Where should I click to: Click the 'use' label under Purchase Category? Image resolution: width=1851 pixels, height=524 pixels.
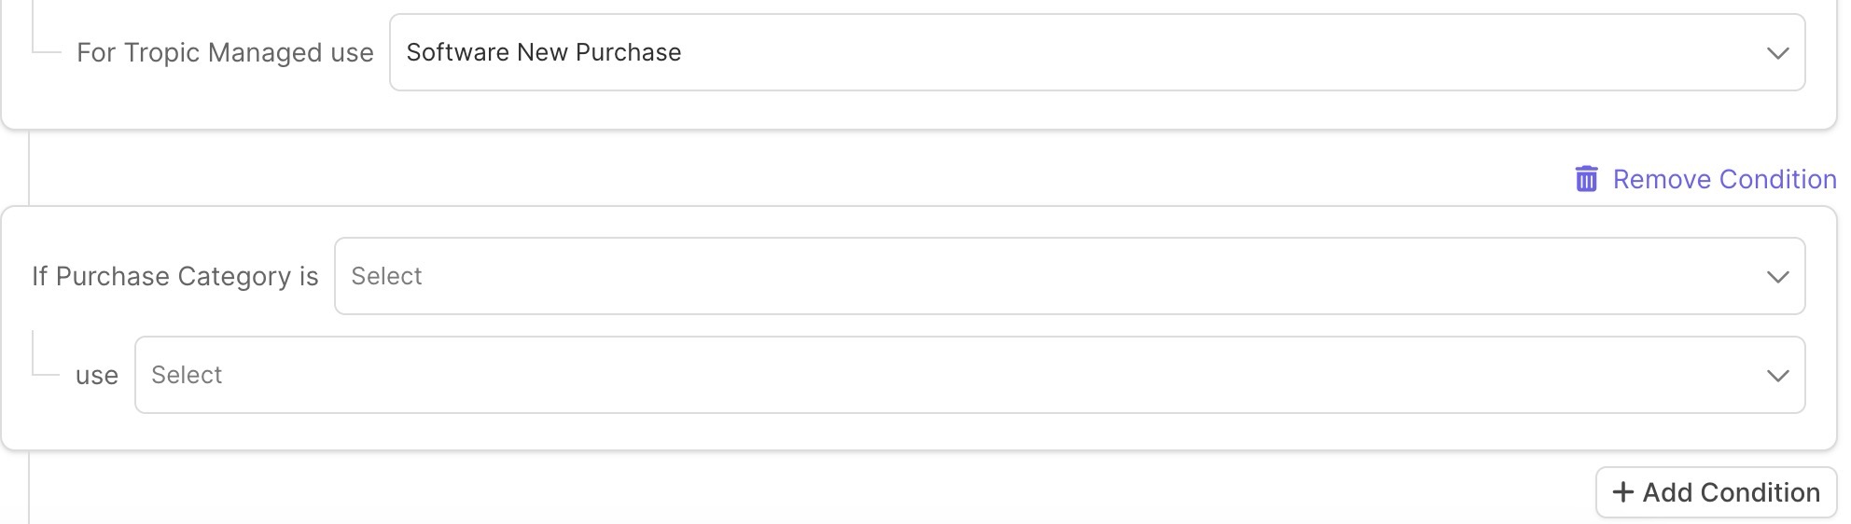tap(97, 376)
